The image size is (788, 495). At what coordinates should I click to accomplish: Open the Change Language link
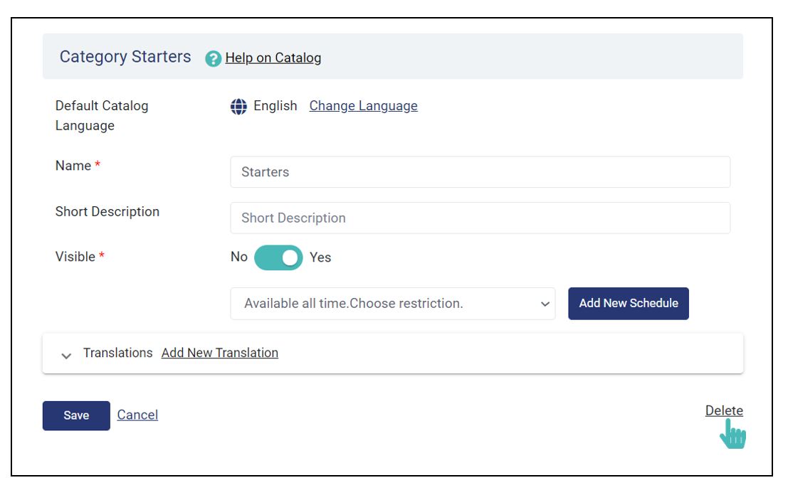point(363,106)
